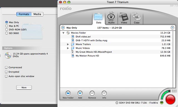
Task: Click the 23.9 MB size value
Action: 166,40
